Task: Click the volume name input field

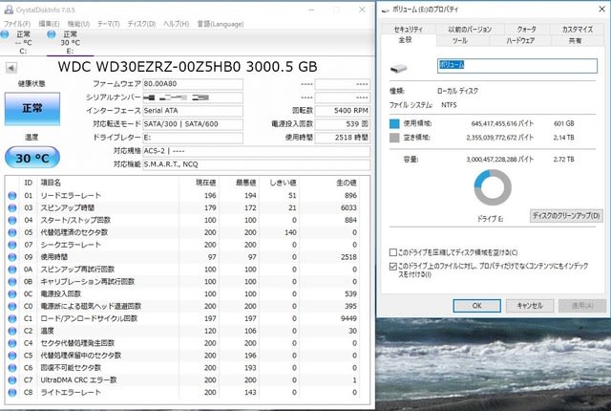Action: [517, 66]
